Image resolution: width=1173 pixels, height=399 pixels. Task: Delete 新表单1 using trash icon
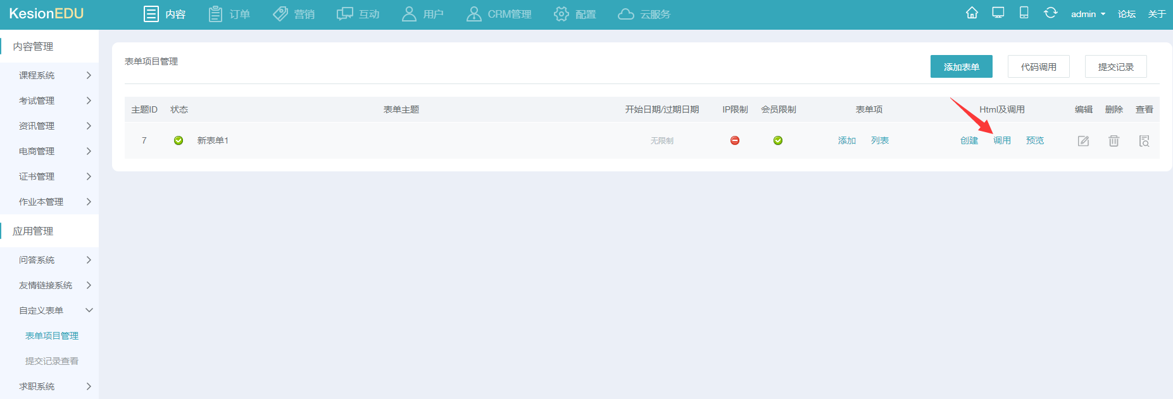point(1113,141)
